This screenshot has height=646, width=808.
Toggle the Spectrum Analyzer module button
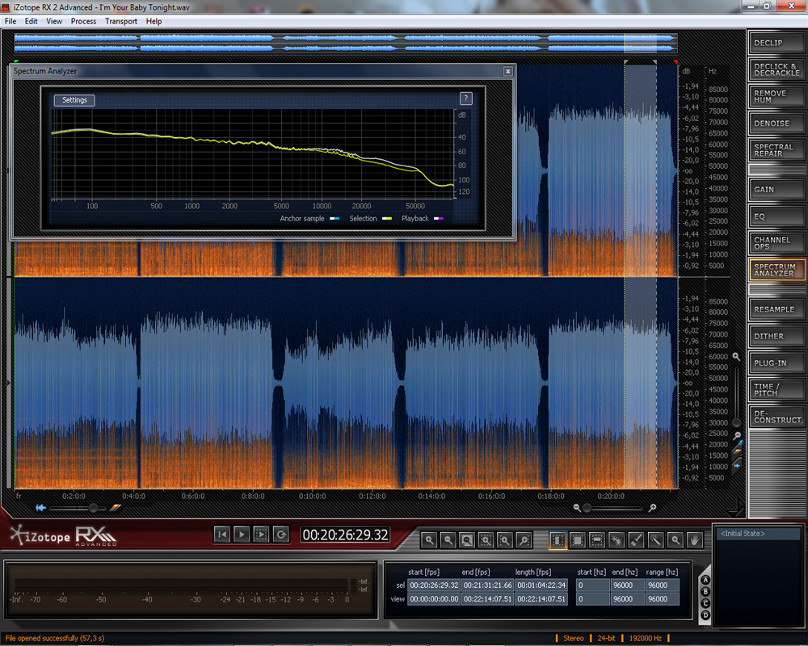click(776, 270)
